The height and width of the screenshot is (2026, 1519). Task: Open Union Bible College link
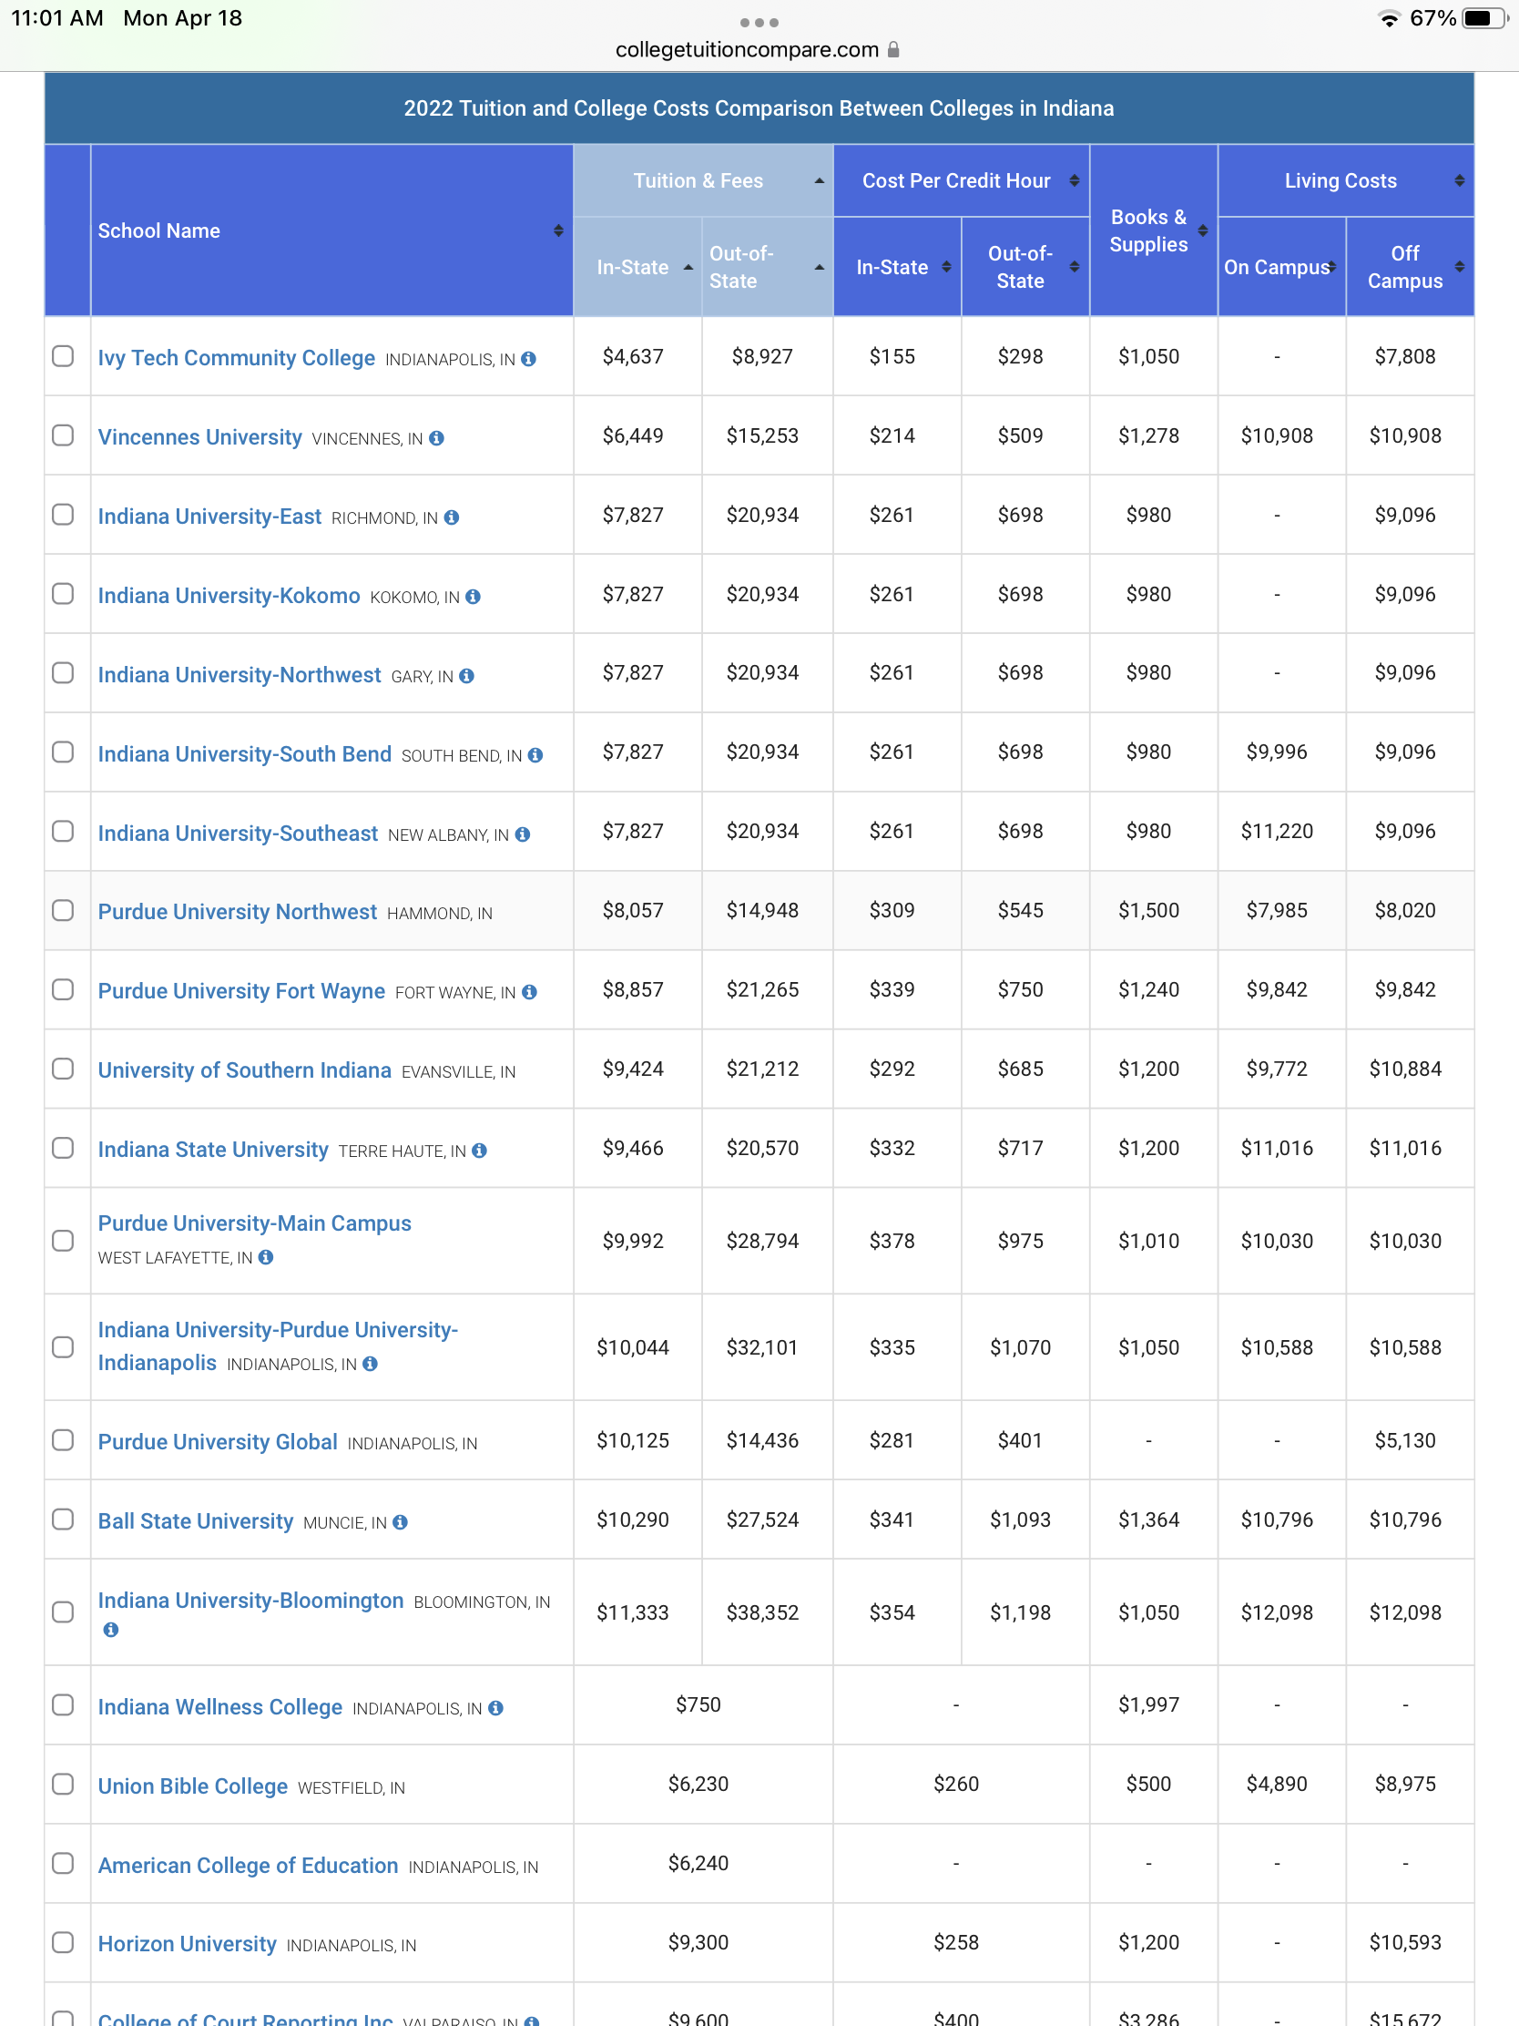[x=193, y=1786]
